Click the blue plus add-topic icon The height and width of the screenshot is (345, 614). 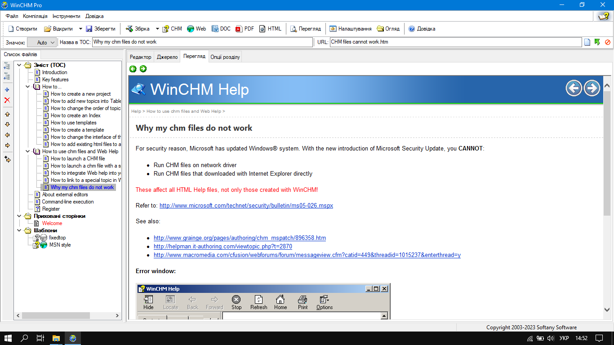click(x=7, y=90)
